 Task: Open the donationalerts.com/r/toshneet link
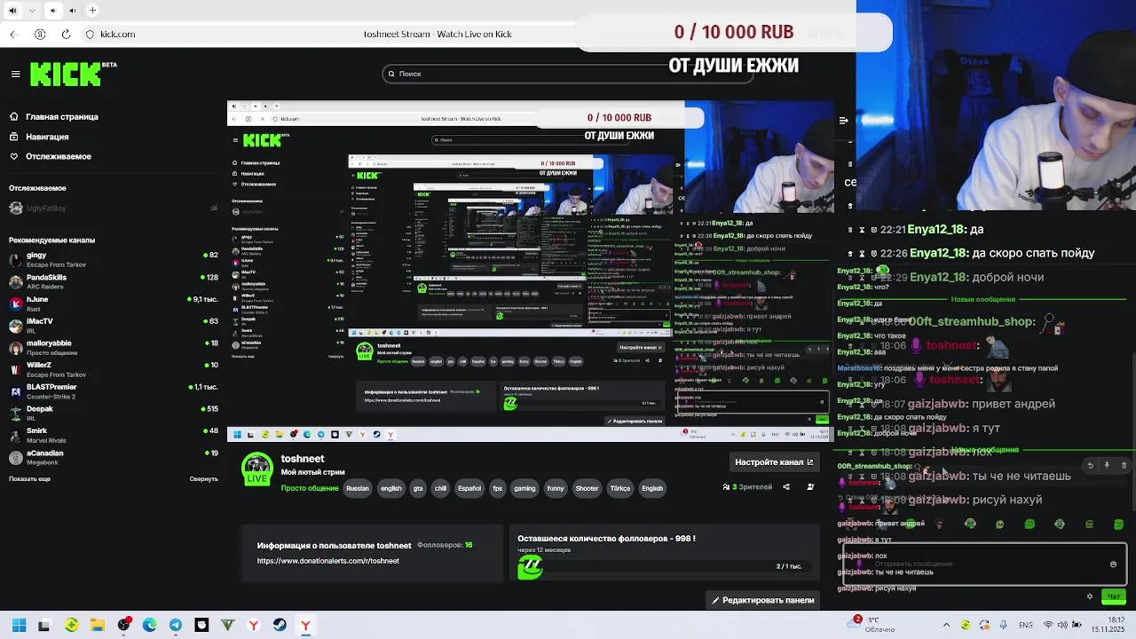327,561
